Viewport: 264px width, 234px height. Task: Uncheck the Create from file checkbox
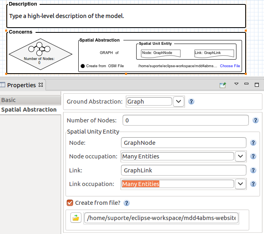[x=70, y=203]
